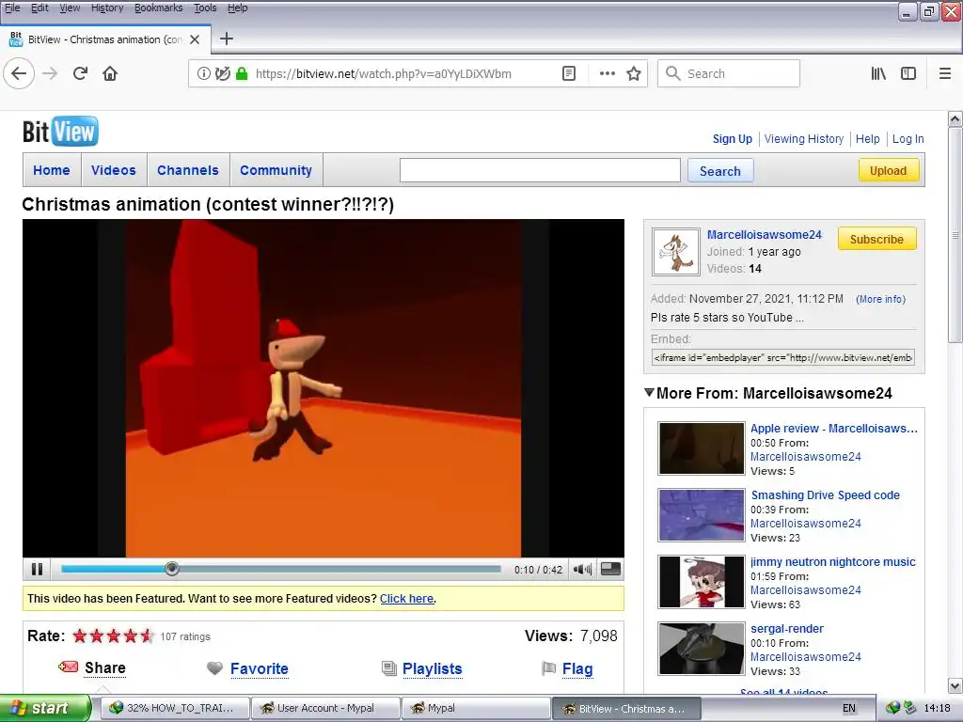This screenshot has width=963, height=722.
Task: Click the green padlock security icon
Action: [x=242, y=73]
